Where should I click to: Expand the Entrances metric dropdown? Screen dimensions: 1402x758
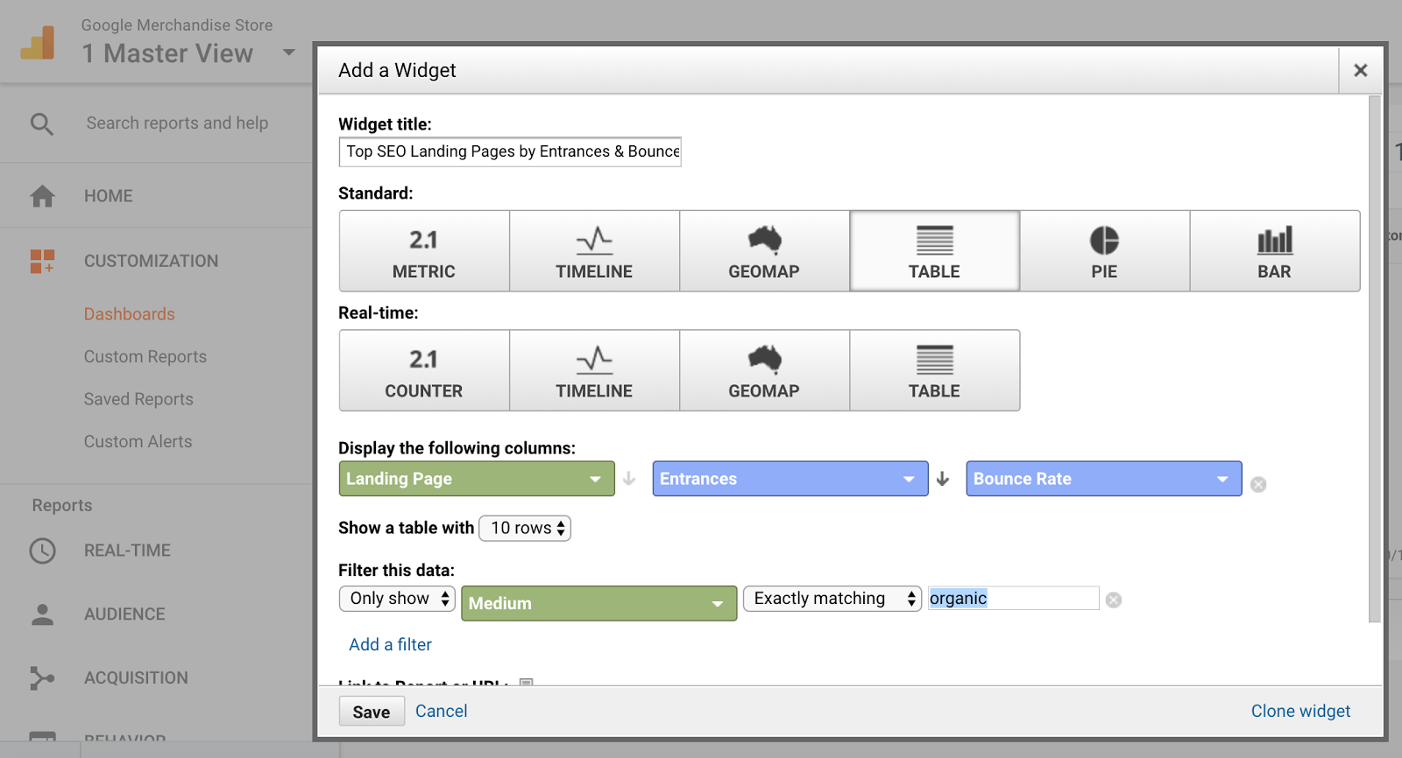point(790,479)
